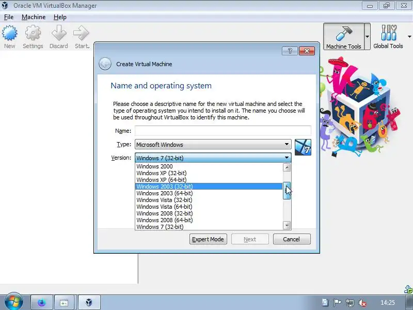This screenshot has width=413, height=310.
Task: Open the Help menu
Action: click(60, 17)
